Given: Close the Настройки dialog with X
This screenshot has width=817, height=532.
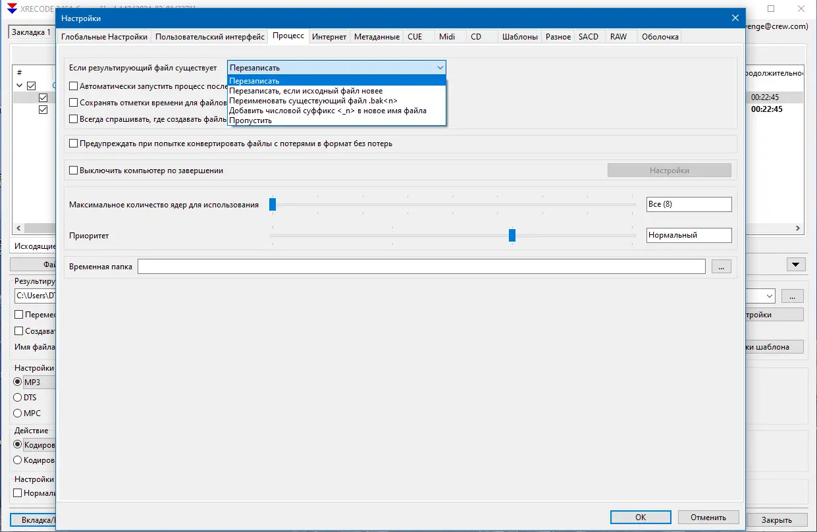Looking at the screenshot, I should click(735, 18).
